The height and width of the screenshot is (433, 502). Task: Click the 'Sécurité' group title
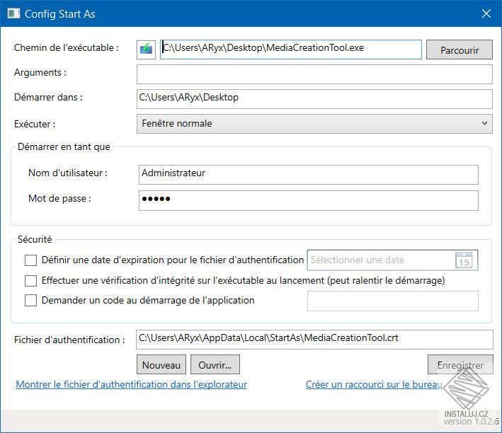click(35, 239)
